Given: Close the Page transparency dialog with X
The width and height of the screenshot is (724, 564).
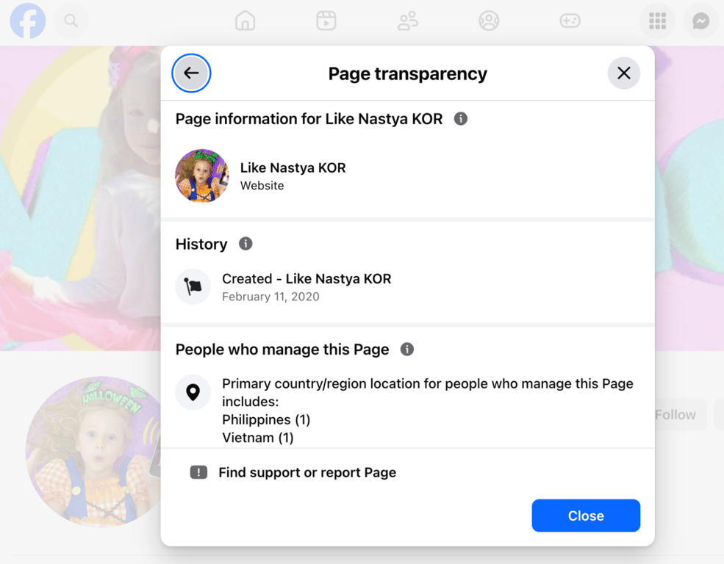Looking at the screenshot, I should [624, 73].
